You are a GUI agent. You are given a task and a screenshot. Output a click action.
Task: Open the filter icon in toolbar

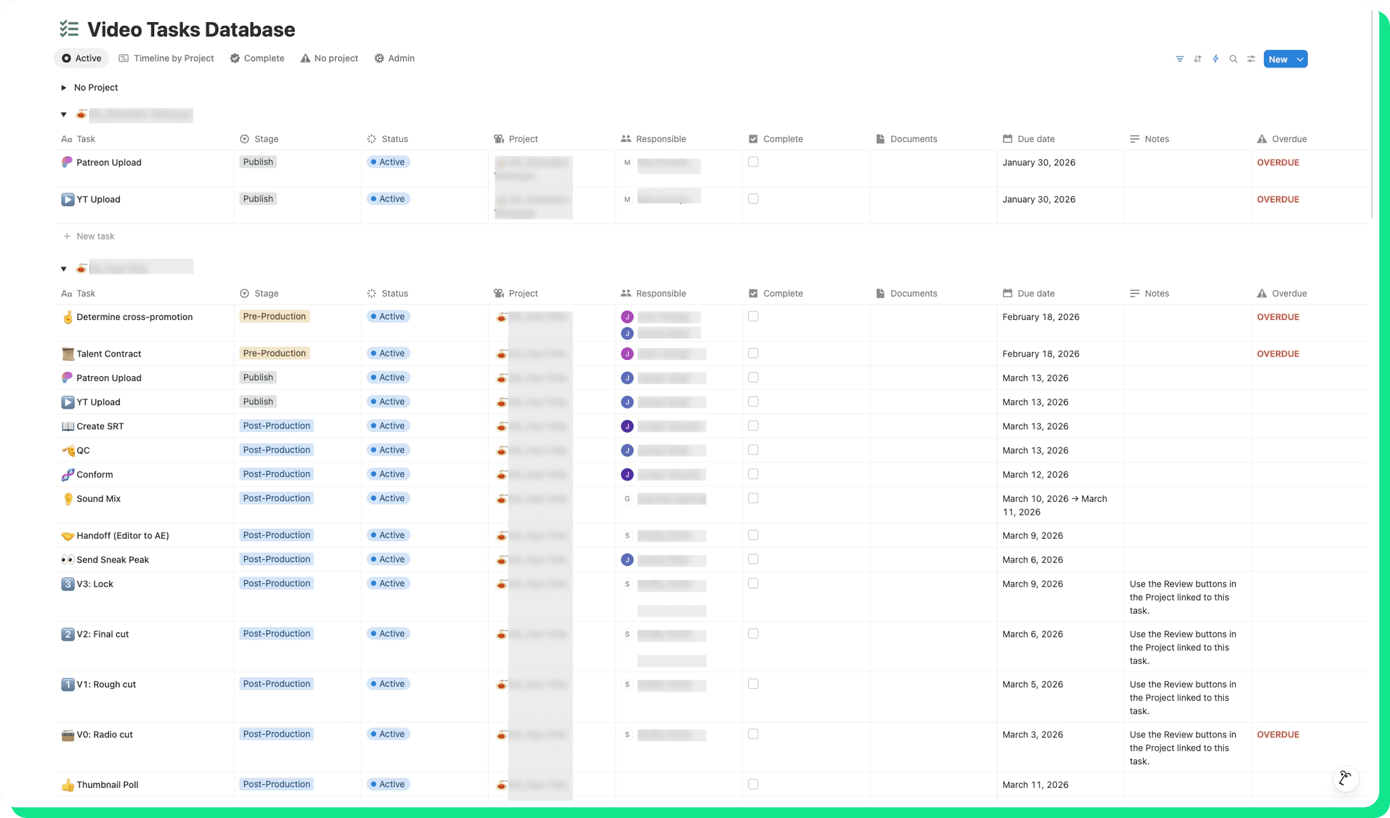(x=1179, y=59)
